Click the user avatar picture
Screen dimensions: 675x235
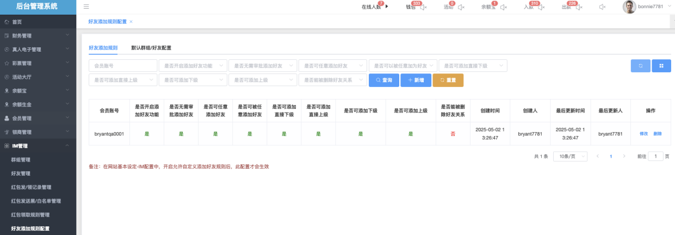point(629,7)
